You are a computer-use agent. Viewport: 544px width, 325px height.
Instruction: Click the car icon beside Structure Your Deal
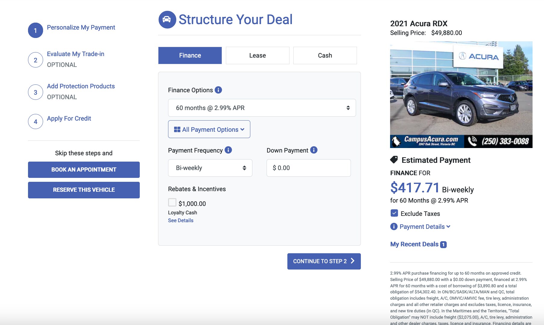(167, 20)
